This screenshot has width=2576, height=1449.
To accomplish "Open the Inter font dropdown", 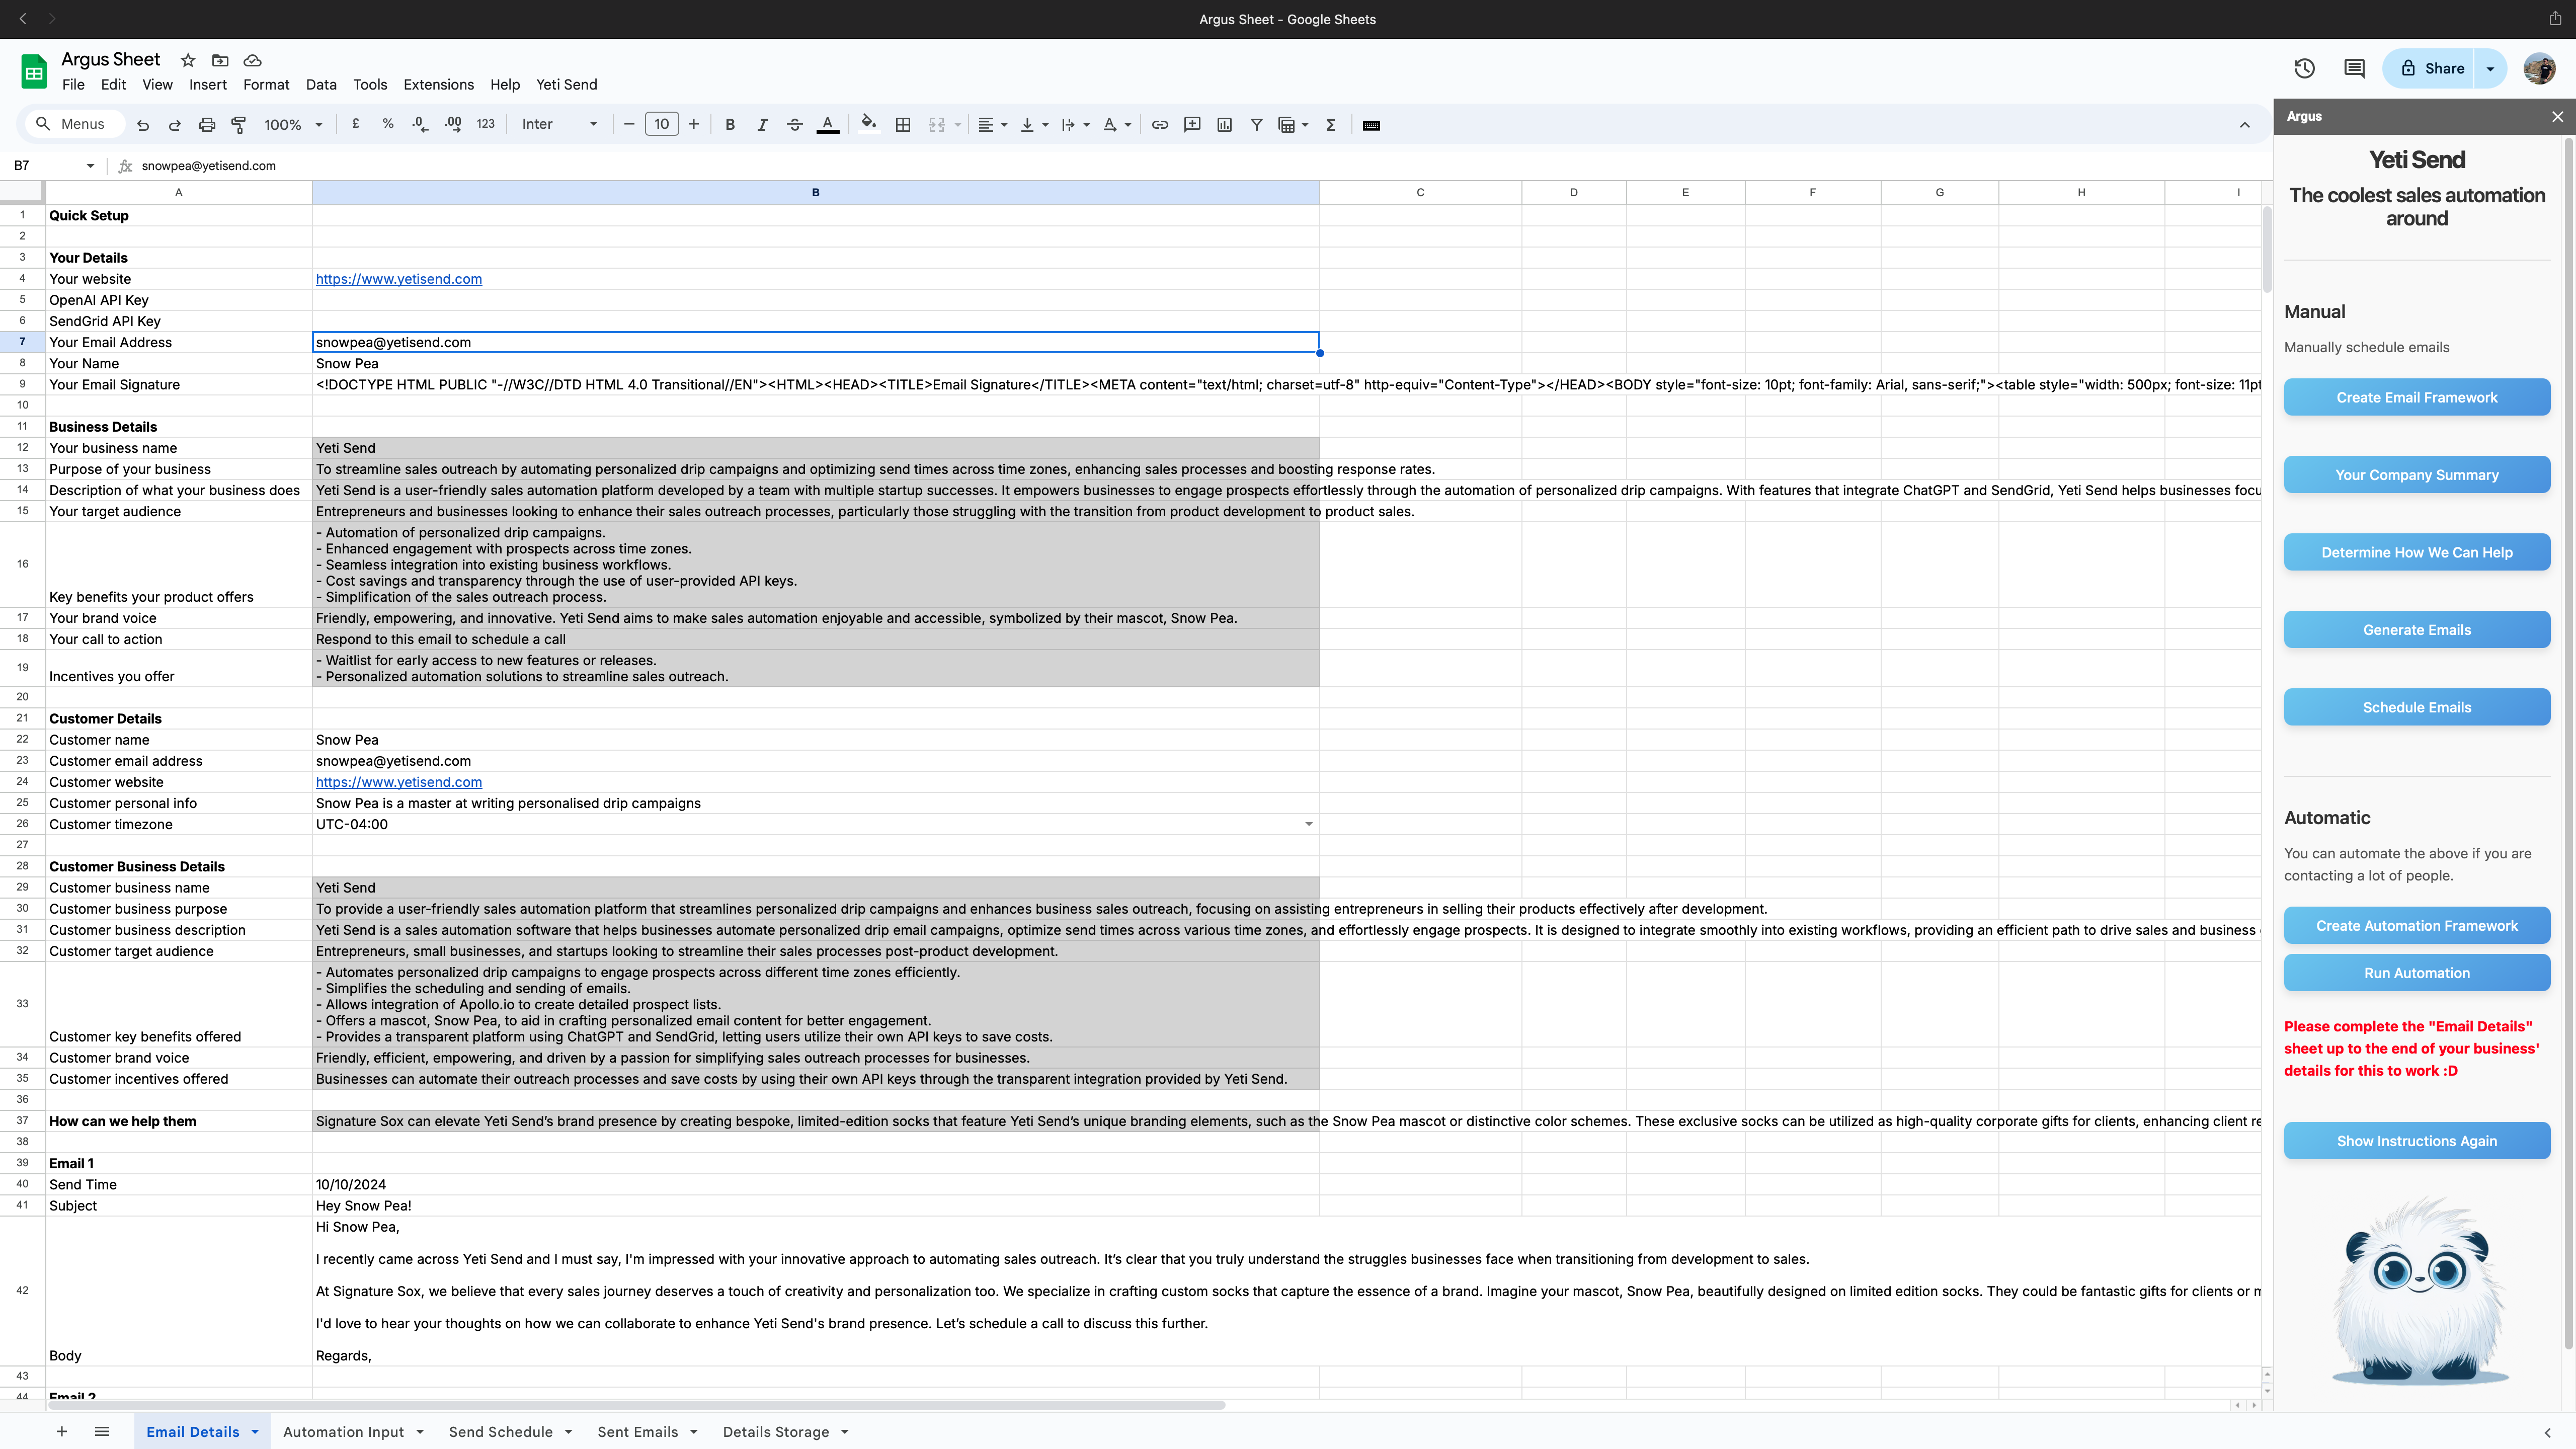I will [559, 125].
